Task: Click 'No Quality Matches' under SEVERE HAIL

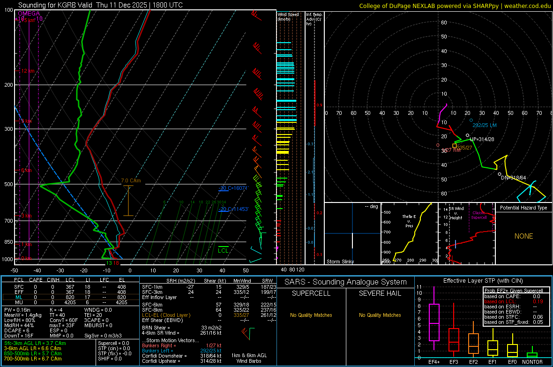Action: (380, 315)
